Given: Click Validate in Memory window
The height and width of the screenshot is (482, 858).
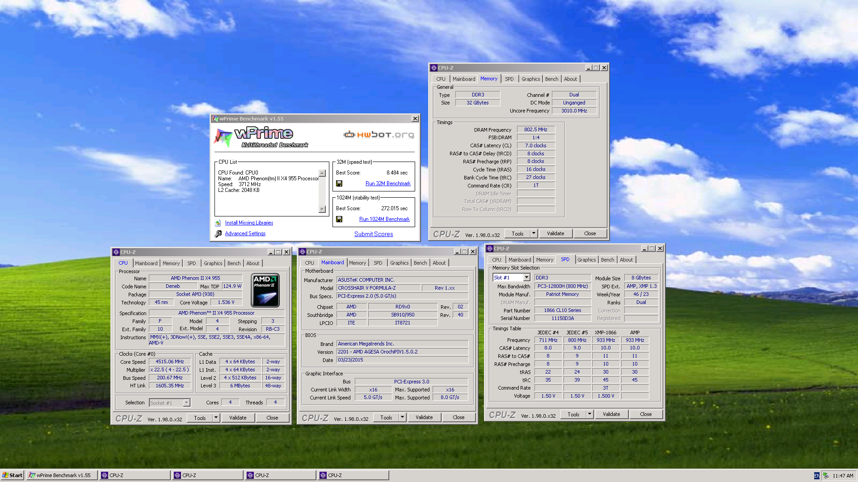Looking at the screenshot, I should click(x=555, y=233).
